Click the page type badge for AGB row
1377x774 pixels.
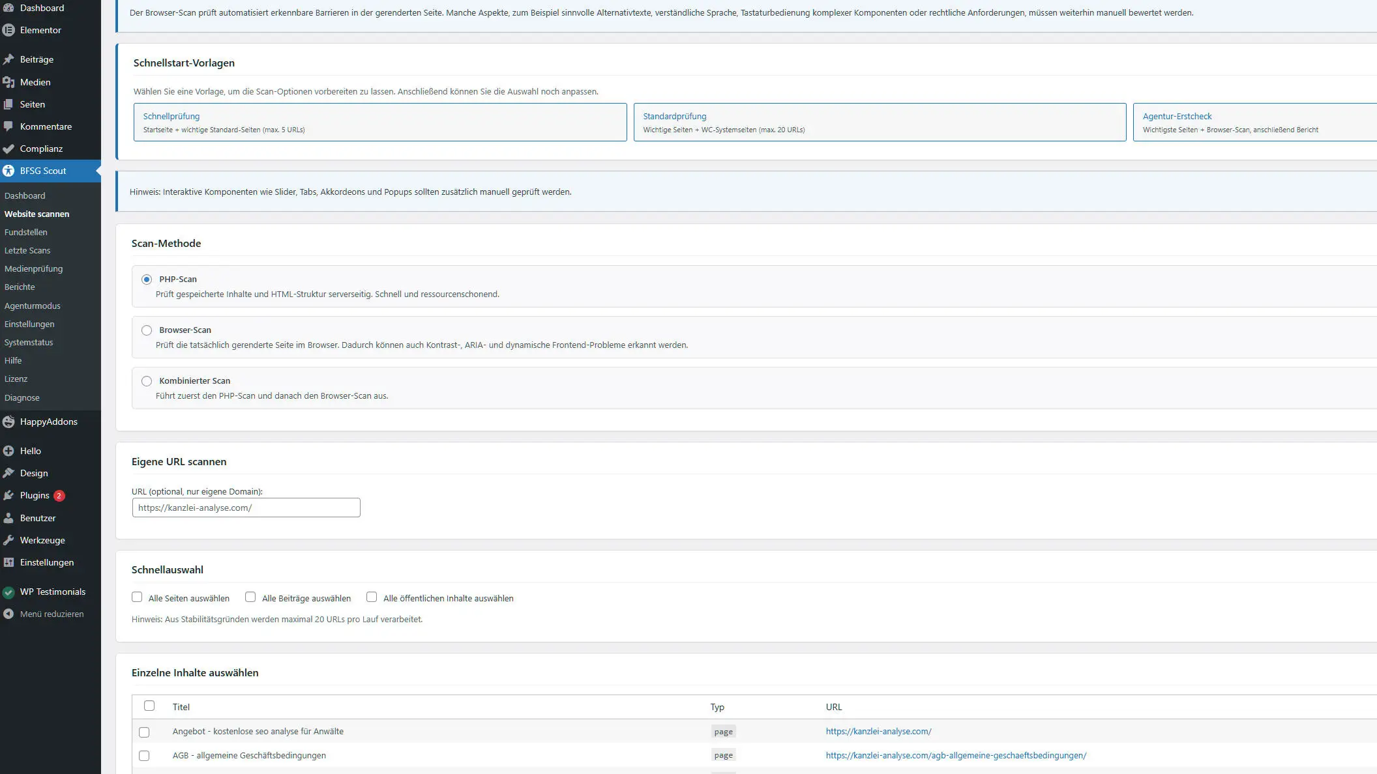[x=723, y=755]
